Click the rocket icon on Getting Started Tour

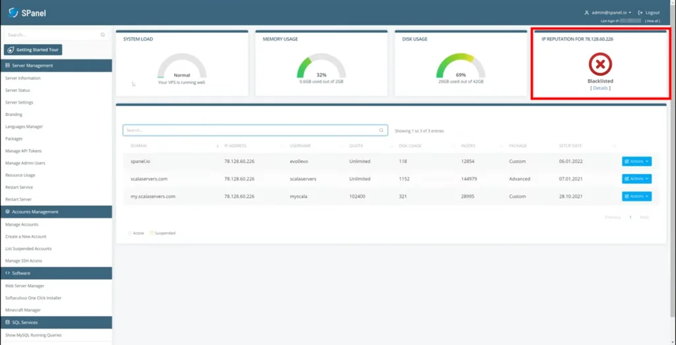11,49
